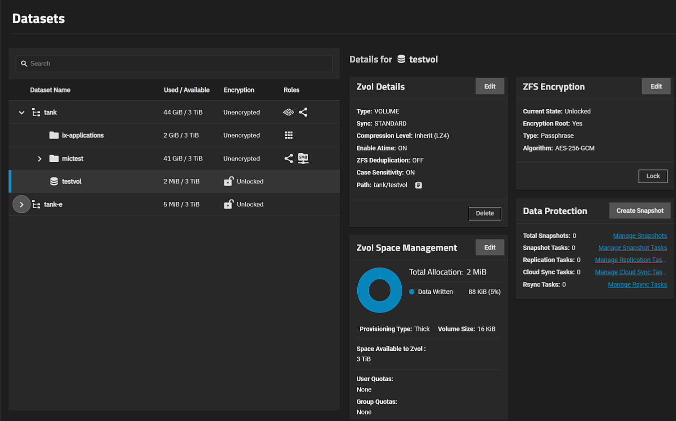Image resolution: width=676 pixels, height=421 pixels.
Task: Lock the encrypted testvol dataset
Action: tap(652, 176)
